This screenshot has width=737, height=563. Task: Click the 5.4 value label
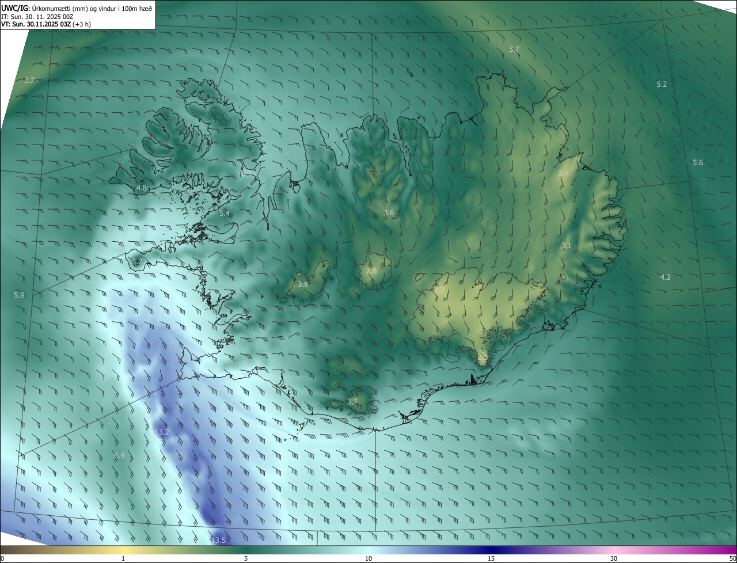pyautogui.click(x=225, y=214)
